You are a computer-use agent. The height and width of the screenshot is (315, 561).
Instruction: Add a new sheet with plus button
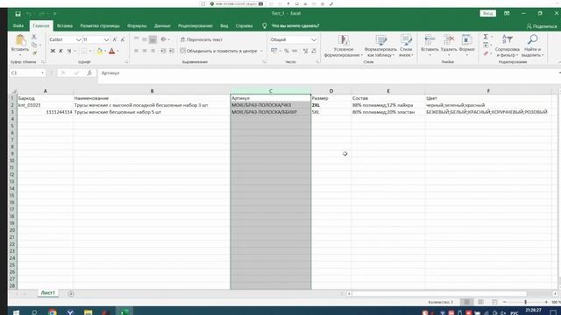coord(71,294)
